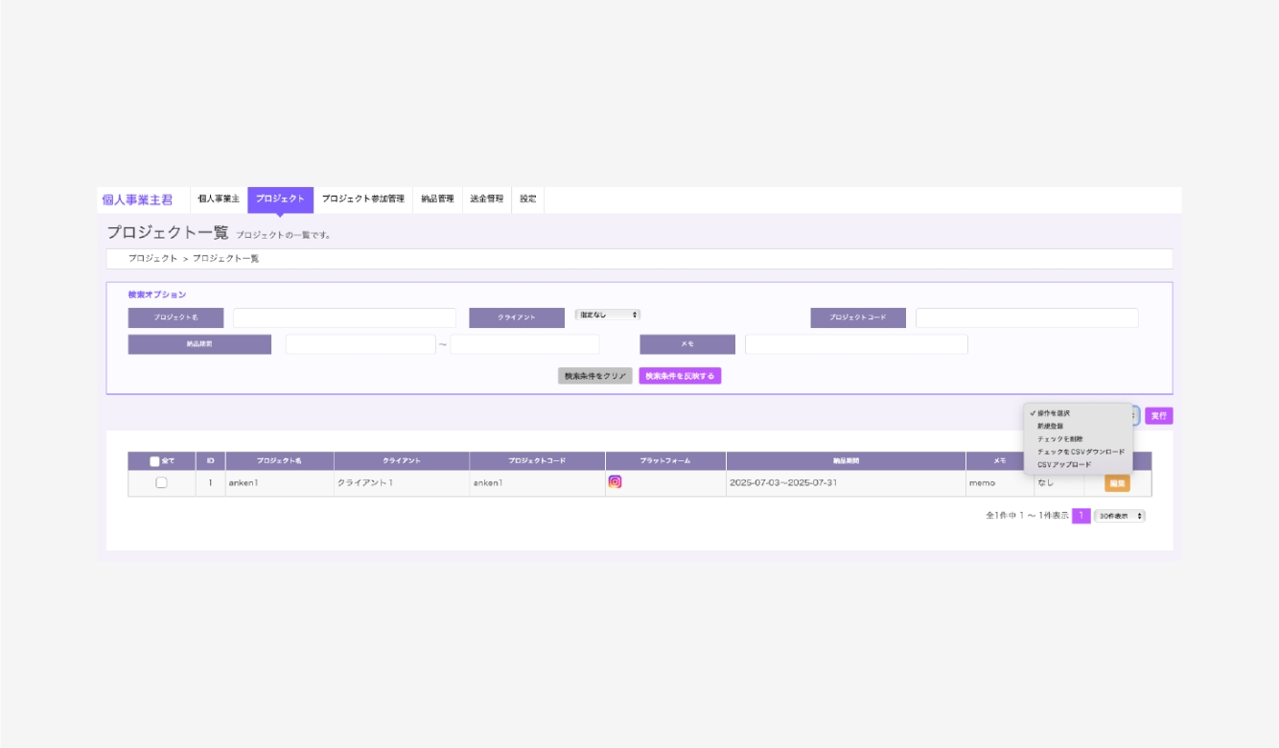The image size is (1279, 748).
Task: Open the プロジェクト tab
Action: 280,199
